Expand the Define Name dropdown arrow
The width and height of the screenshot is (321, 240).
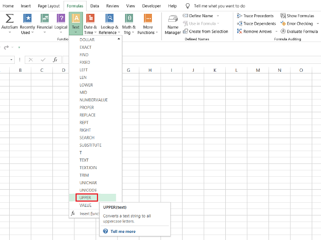(218, 16)
